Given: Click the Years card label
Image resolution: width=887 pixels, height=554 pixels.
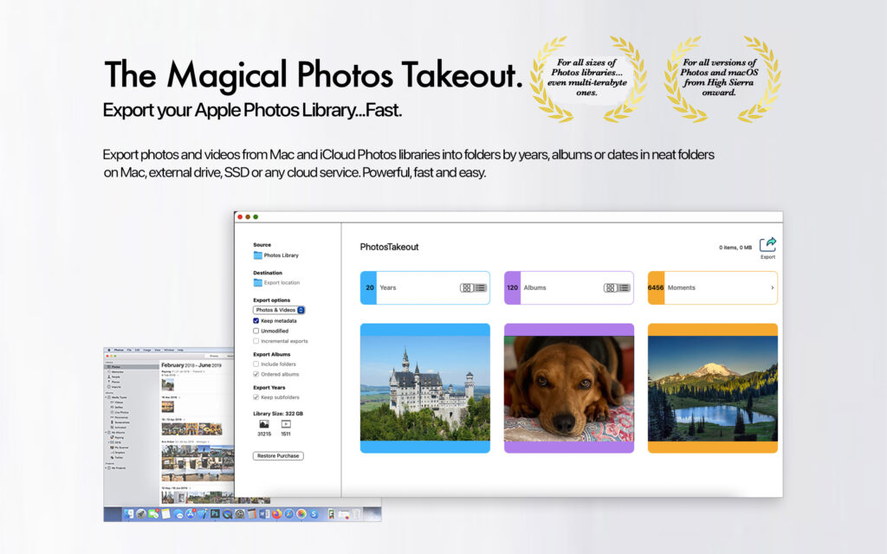Looking at the screenshot, I should [x=388, y=287].
